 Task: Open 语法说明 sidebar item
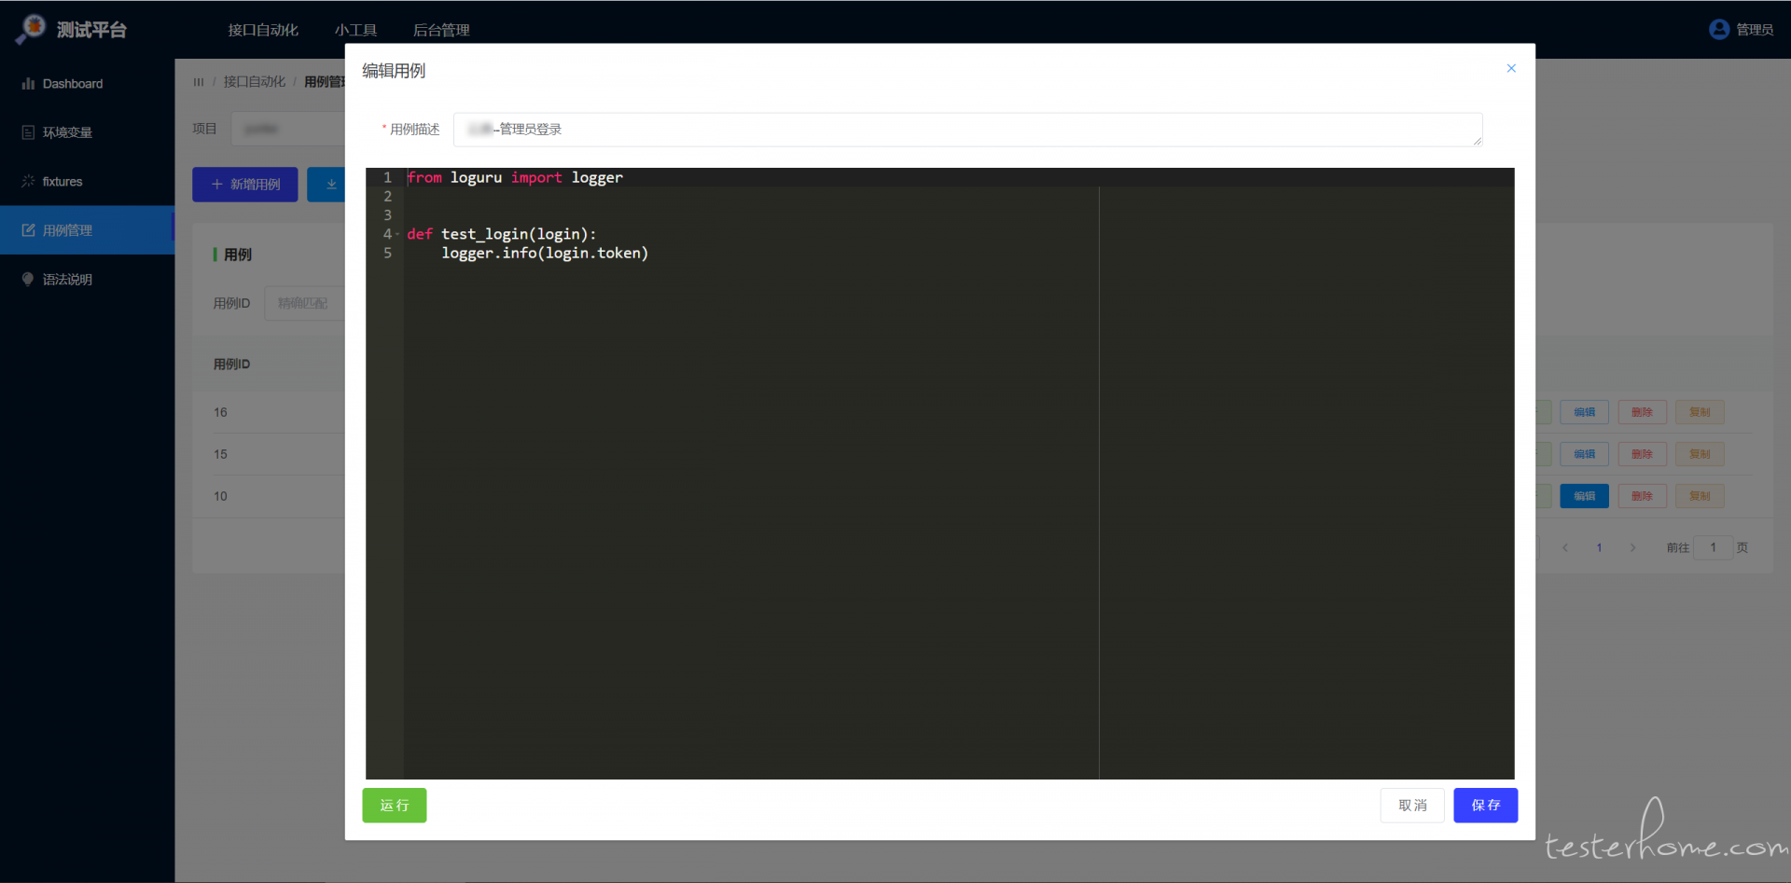click(x=87, y=279)
